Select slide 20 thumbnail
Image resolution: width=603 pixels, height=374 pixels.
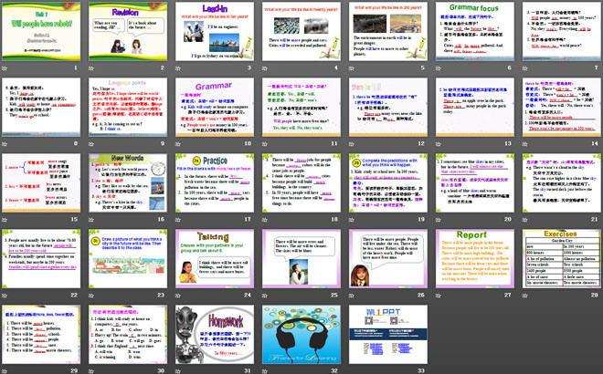(x=475, y=183)
